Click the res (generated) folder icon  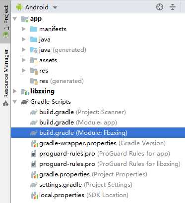(x=34, y=81)
